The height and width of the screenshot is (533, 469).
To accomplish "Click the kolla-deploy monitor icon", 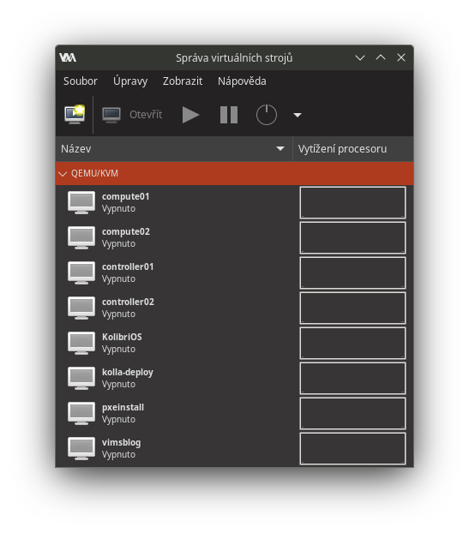I will (81, 378).
